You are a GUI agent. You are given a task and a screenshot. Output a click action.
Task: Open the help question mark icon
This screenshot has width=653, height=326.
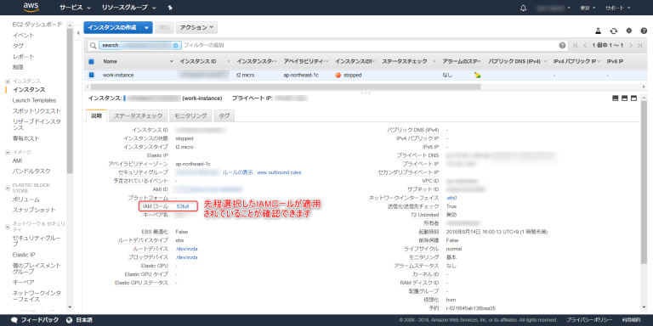[644, 31]
